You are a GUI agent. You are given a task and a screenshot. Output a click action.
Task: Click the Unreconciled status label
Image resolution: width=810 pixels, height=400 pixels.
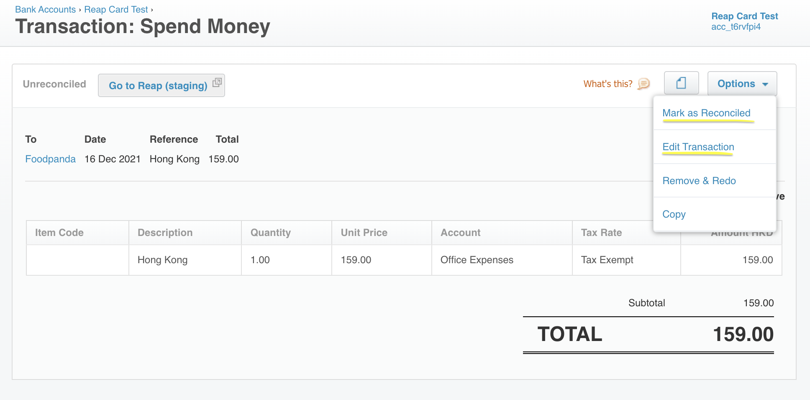54,84
